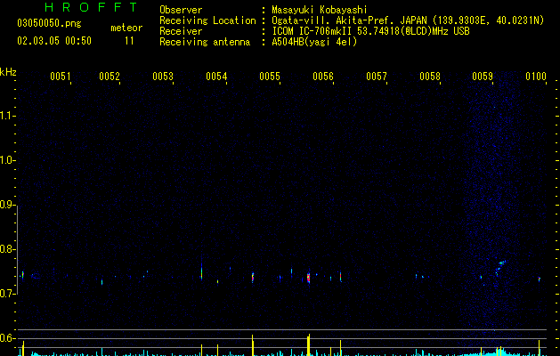Click the 0100 time axis marker
This screenshot has height=356, width=560.
click(x=536, y=76)
